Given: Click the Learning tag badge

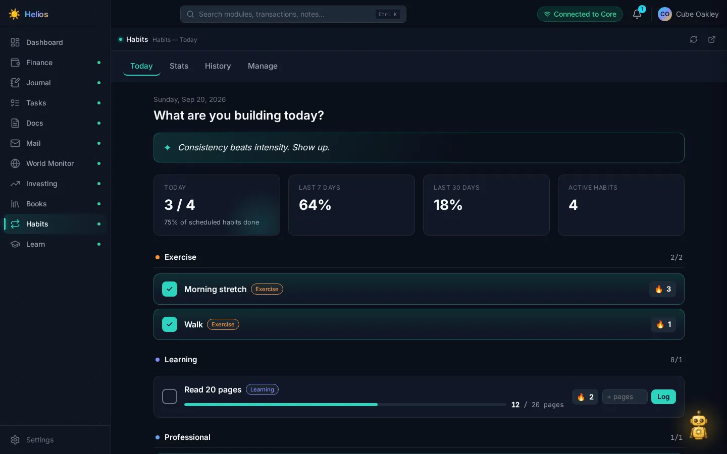Looking at the screenshot, I should click(x=262, y=389).
